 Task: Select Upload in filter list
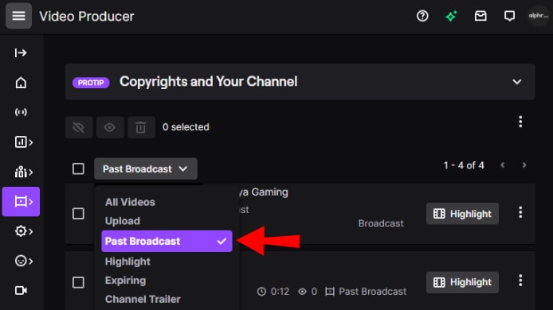click(x=123, y=221)
